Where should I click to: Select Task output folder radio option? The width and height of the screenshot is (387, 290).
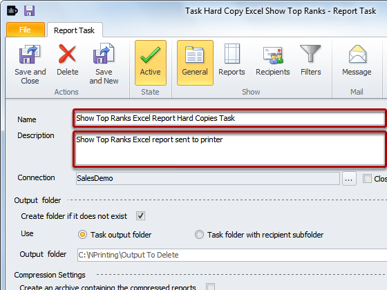coord(82,235)
